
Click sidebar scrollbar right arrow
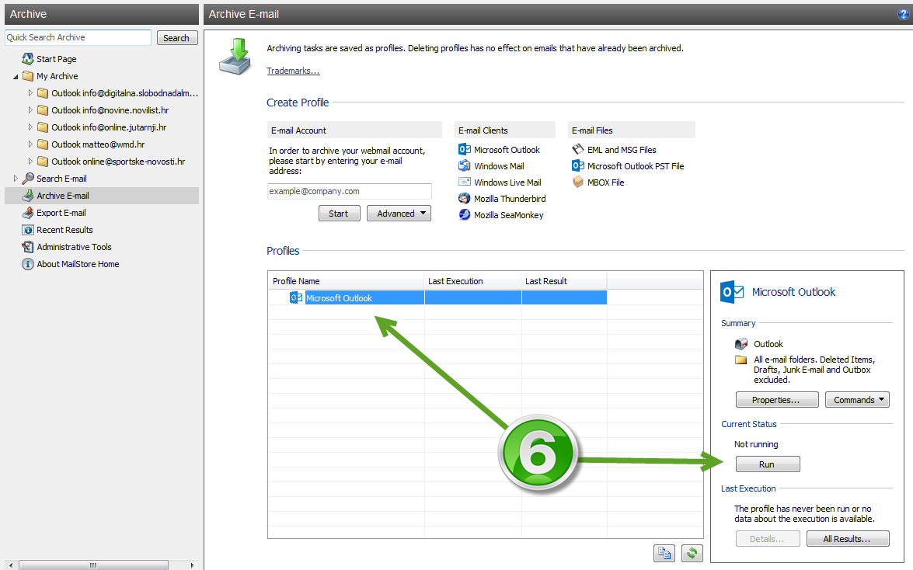192,565
